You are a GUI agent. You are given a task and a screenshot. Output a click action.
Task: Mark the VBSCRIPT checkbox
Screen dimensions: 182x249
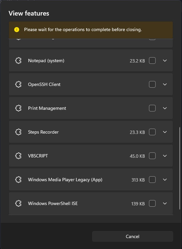[x=152, y=156]
